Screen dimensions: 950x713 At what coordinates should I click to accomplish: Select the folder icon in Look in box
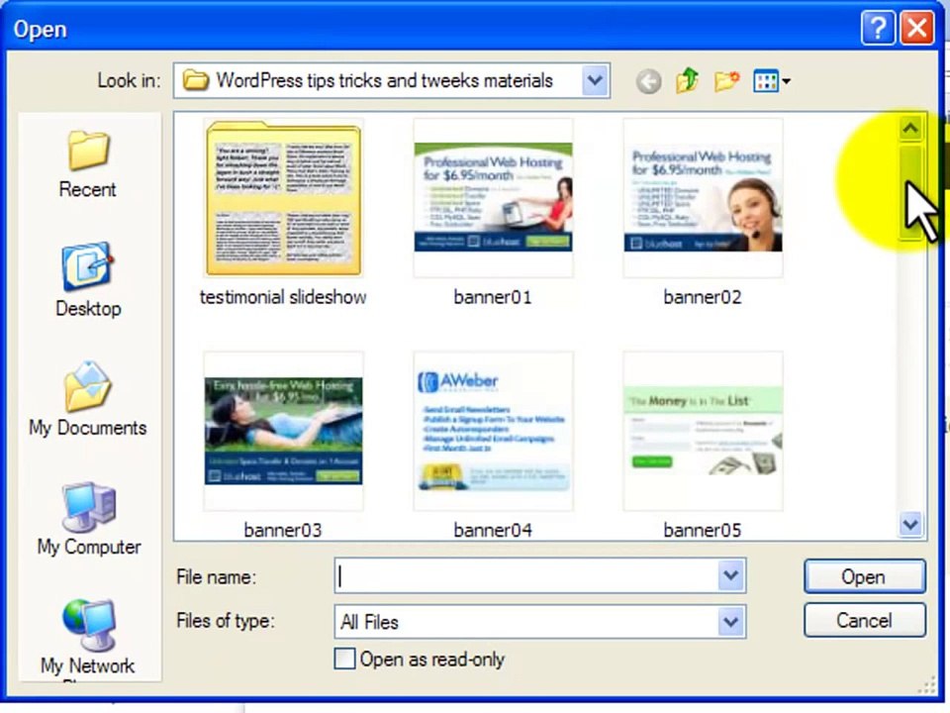(196, 80)
